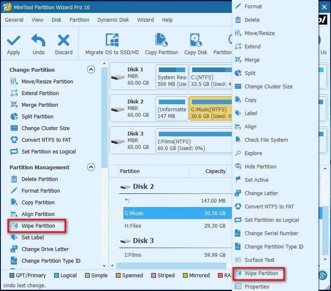Image resolution: width=331 pixels, height=291 pixels.
Task: Click the Discard X icon
Action: (x=63, y=40)
